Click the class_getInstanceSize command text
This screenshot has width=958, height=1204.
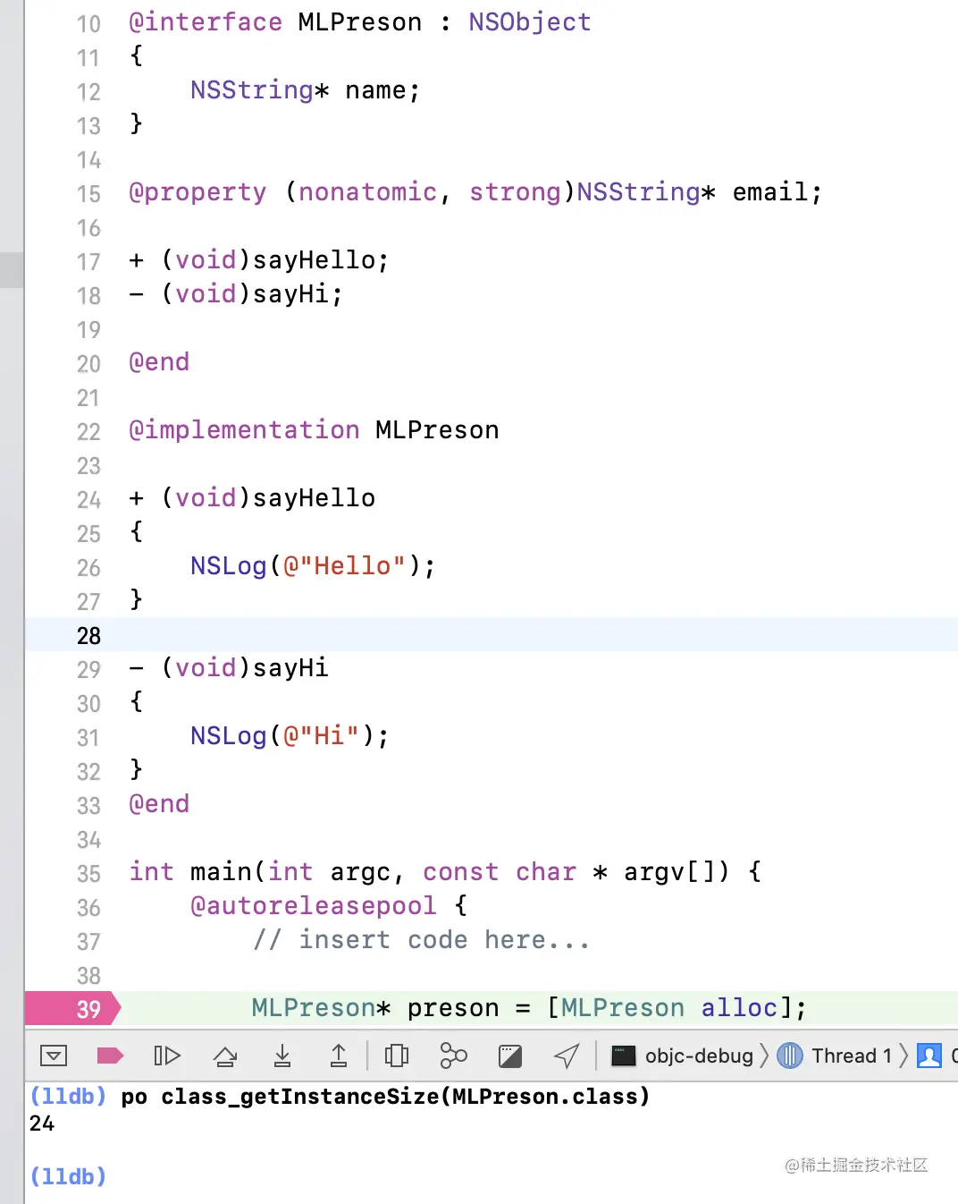(385, 1097)
